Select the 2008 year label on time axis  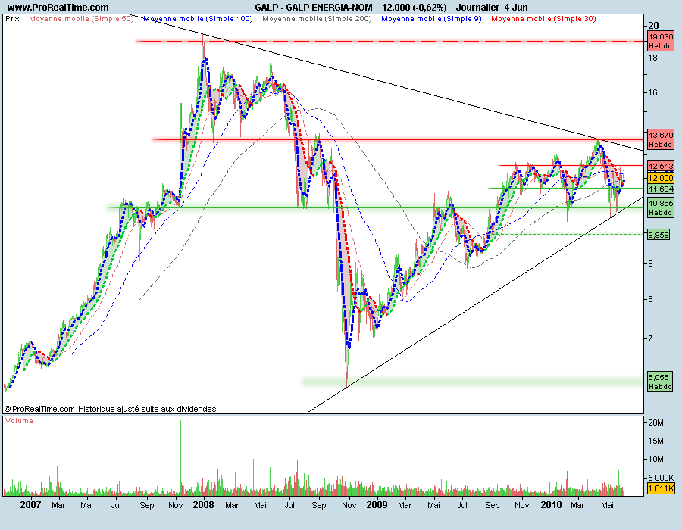[204, 505]
